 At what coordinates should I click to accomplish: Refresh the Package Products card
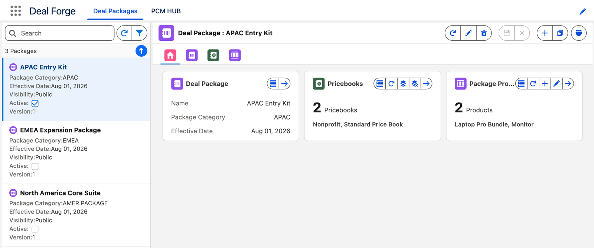(533, 84)
